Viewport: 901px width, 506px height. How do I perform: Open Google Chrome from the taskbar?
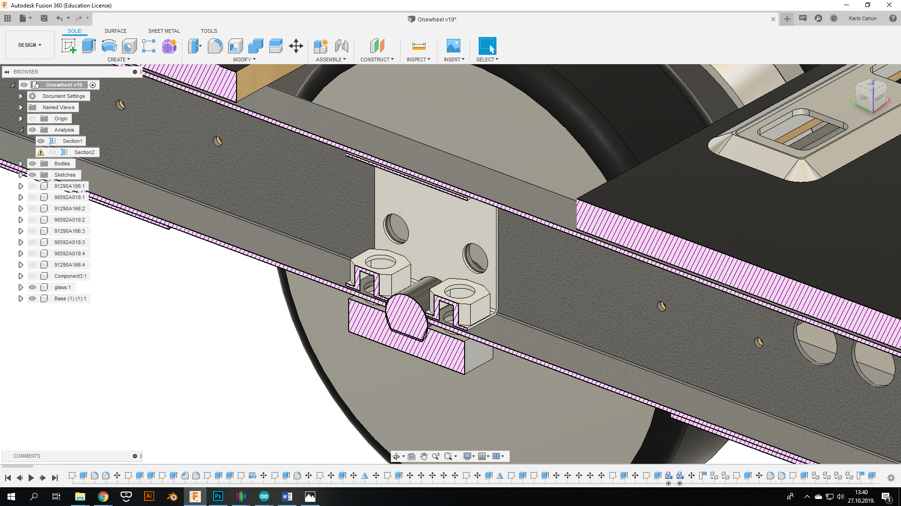click(x=103, y=496)
